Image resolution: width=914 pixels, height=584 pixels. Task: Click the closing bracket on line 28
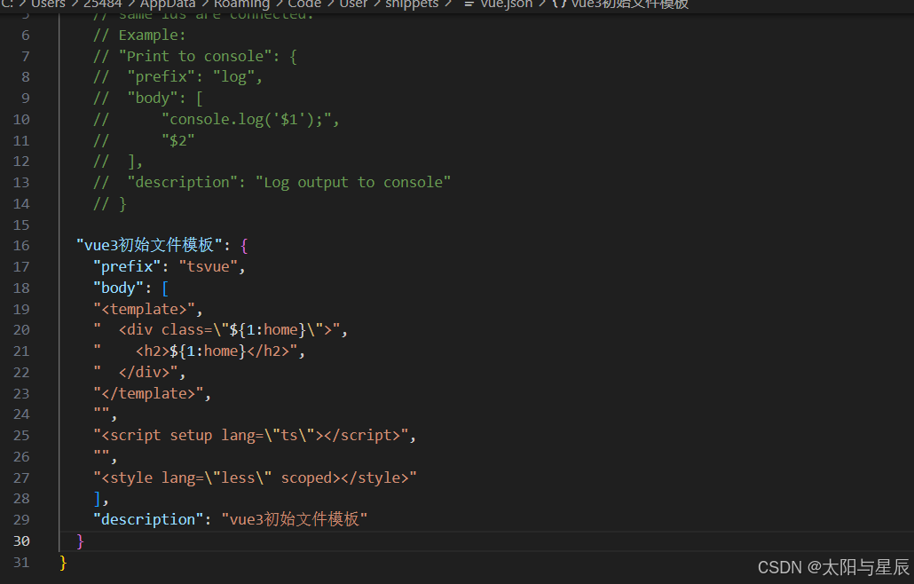(98, 499)
